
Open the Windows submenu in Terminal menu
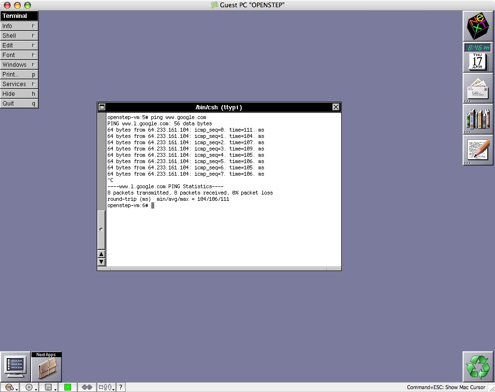click(19, 64)
